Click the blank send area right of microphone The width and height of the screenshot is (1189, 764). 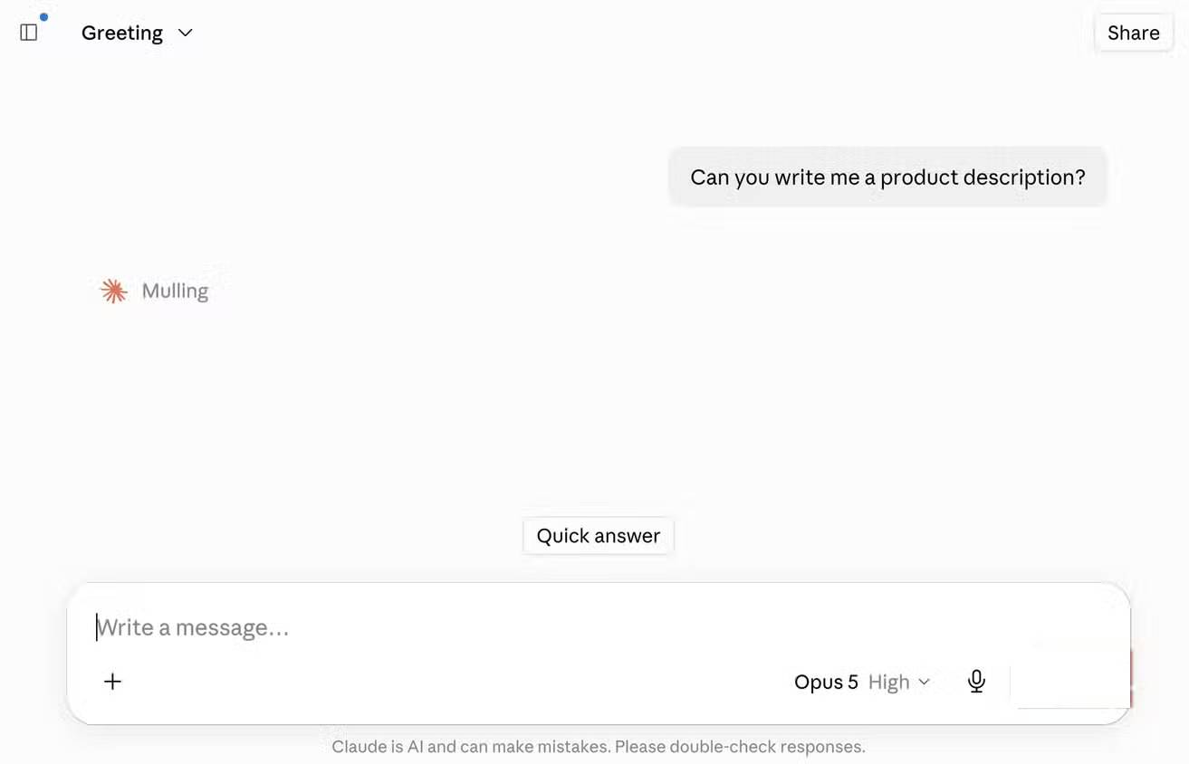tap(1070, 679)
